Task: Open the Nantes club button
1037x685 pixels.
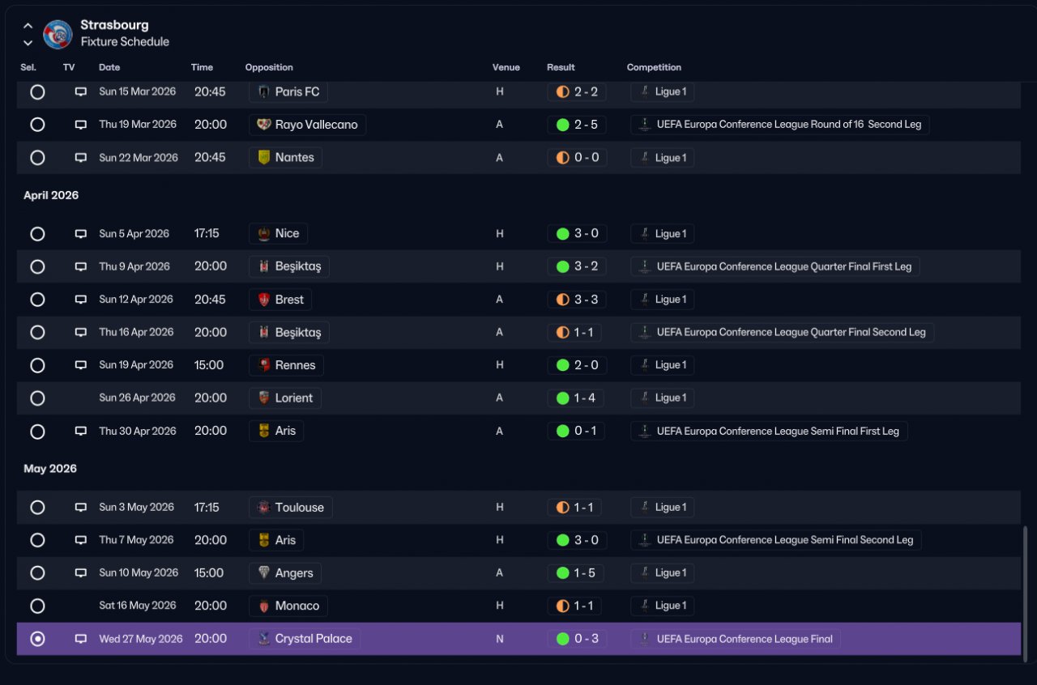Action: [285, 157]
